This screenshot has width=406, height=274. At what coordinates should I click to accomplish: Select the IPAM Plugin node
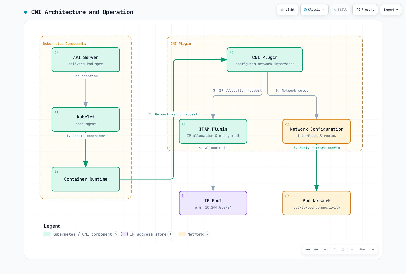point(213,131)
